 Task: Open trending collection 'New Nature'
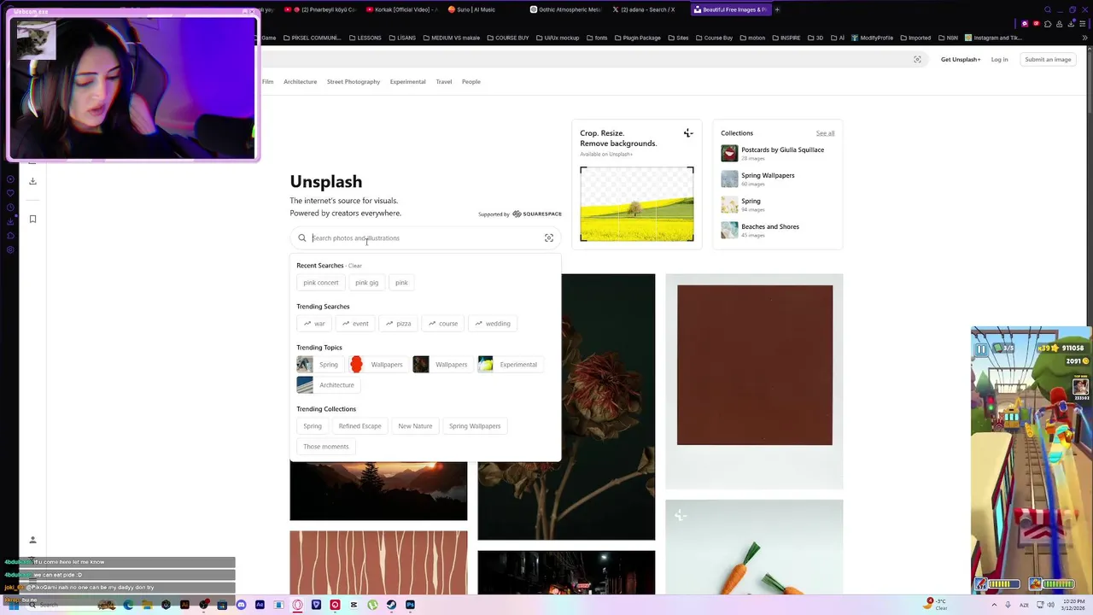point(415,426)
